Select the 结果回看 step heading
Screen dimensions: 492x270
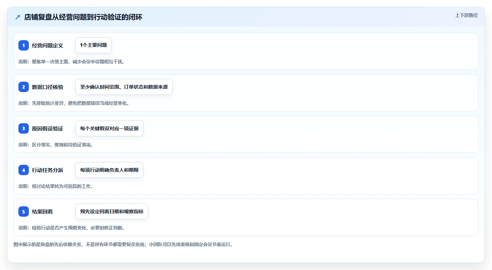tap(42, 211)
